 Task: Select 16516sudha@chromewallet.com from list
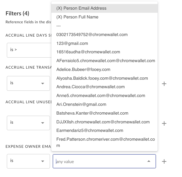pos(88,52)
